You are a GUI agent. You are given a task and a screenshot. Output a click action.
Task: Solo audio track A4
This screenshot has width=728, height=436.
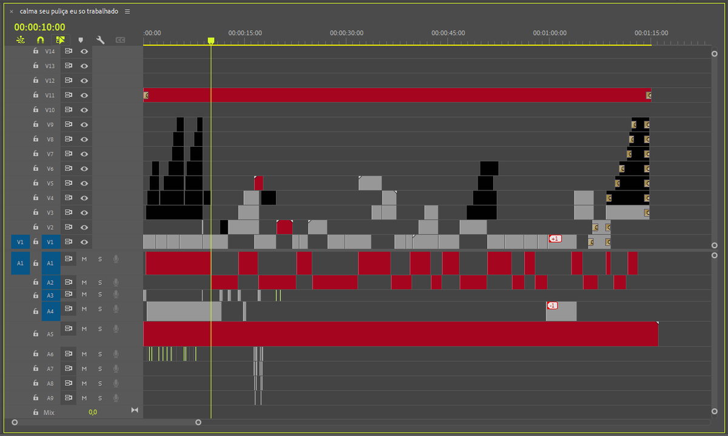point(100,309)
